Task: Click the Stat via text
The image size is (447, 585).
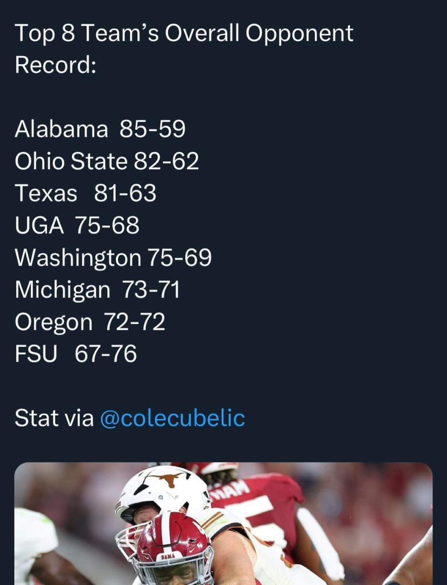Action: [x=54, y=419]
